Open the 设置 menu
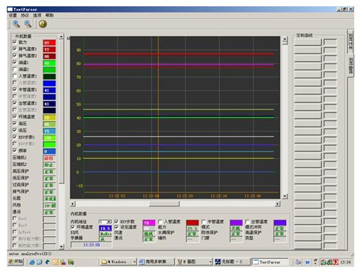This screenshot has height=270, width=363. click(x=12, y=15)
